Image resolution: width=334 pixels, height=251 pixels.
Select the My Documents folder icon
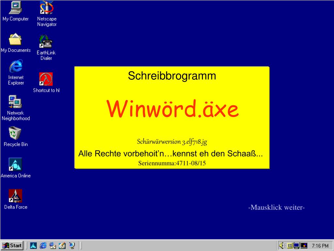[x=15, y=40]
